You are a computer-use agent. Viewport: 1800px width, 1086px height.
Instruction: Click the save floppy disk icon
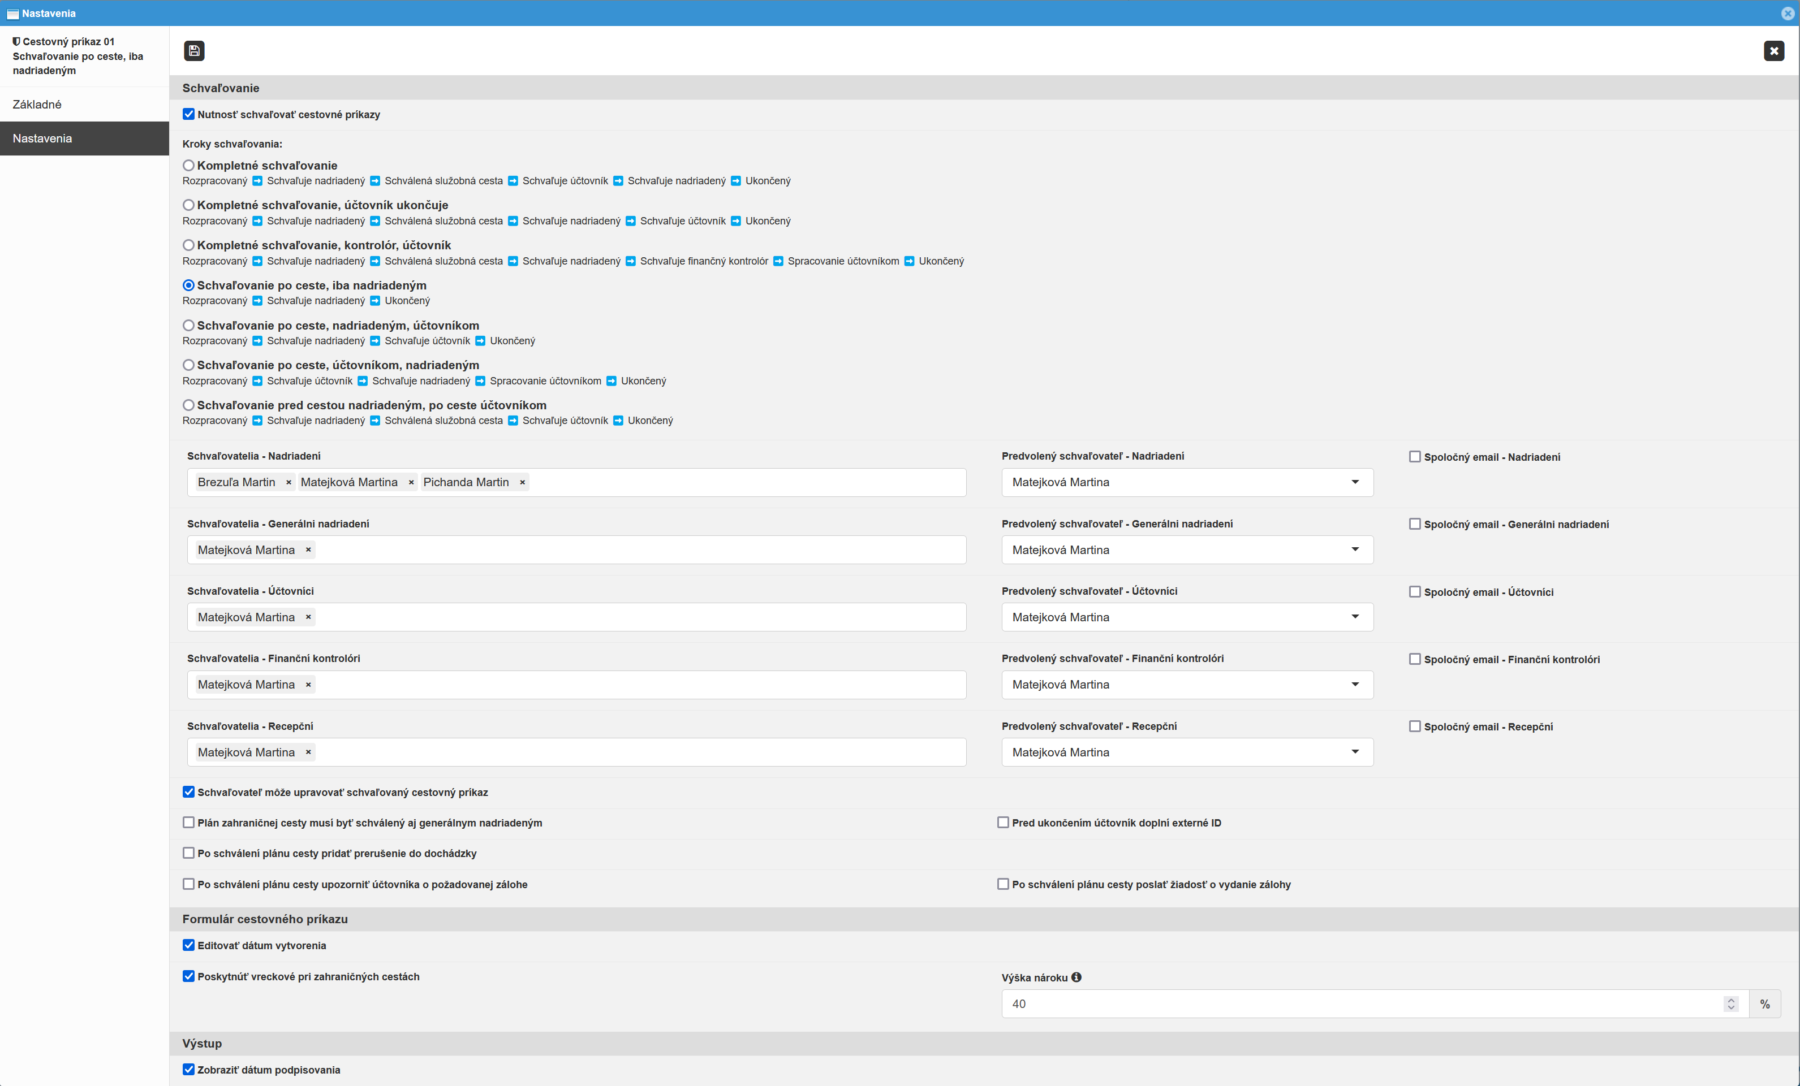[x=193, y=50]
